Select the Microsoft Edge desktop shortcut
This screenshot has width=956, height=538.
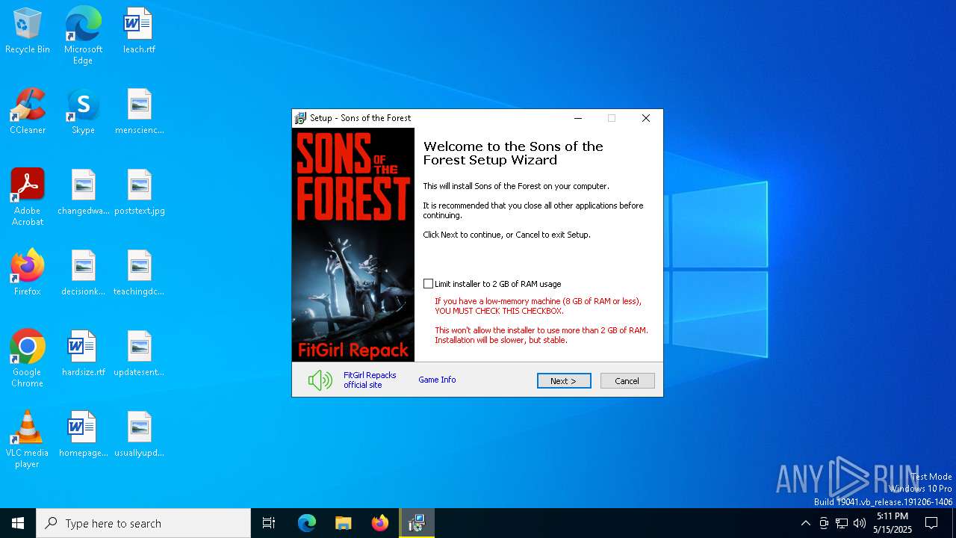point(83,36)
